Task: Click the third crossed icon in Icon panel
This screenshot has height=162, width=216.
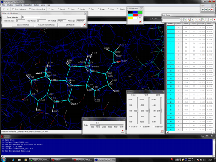Action: 209,9
